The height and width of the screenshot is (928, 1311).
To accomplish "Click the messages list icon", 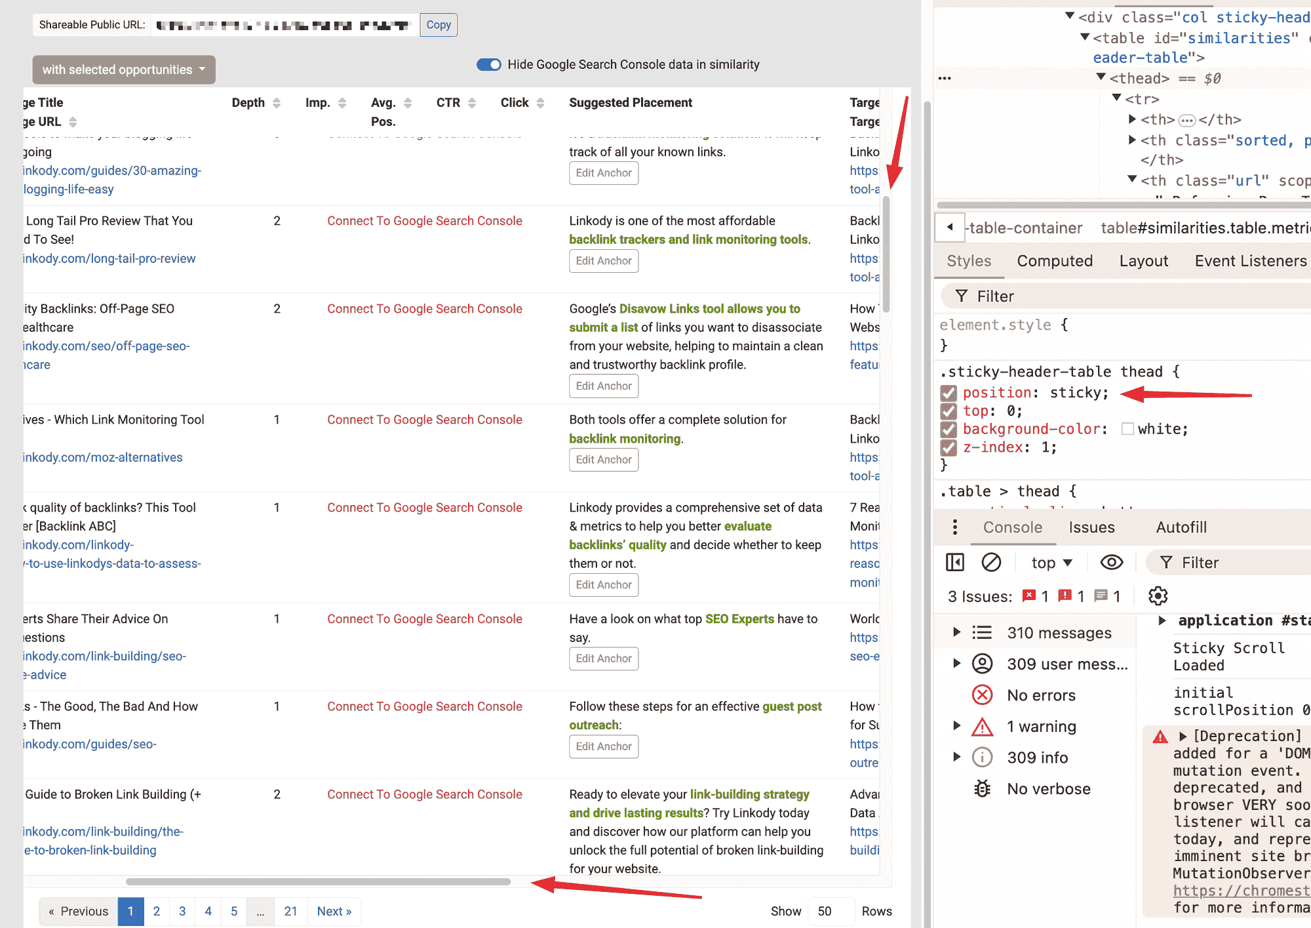I will click(x=982, y=632).
